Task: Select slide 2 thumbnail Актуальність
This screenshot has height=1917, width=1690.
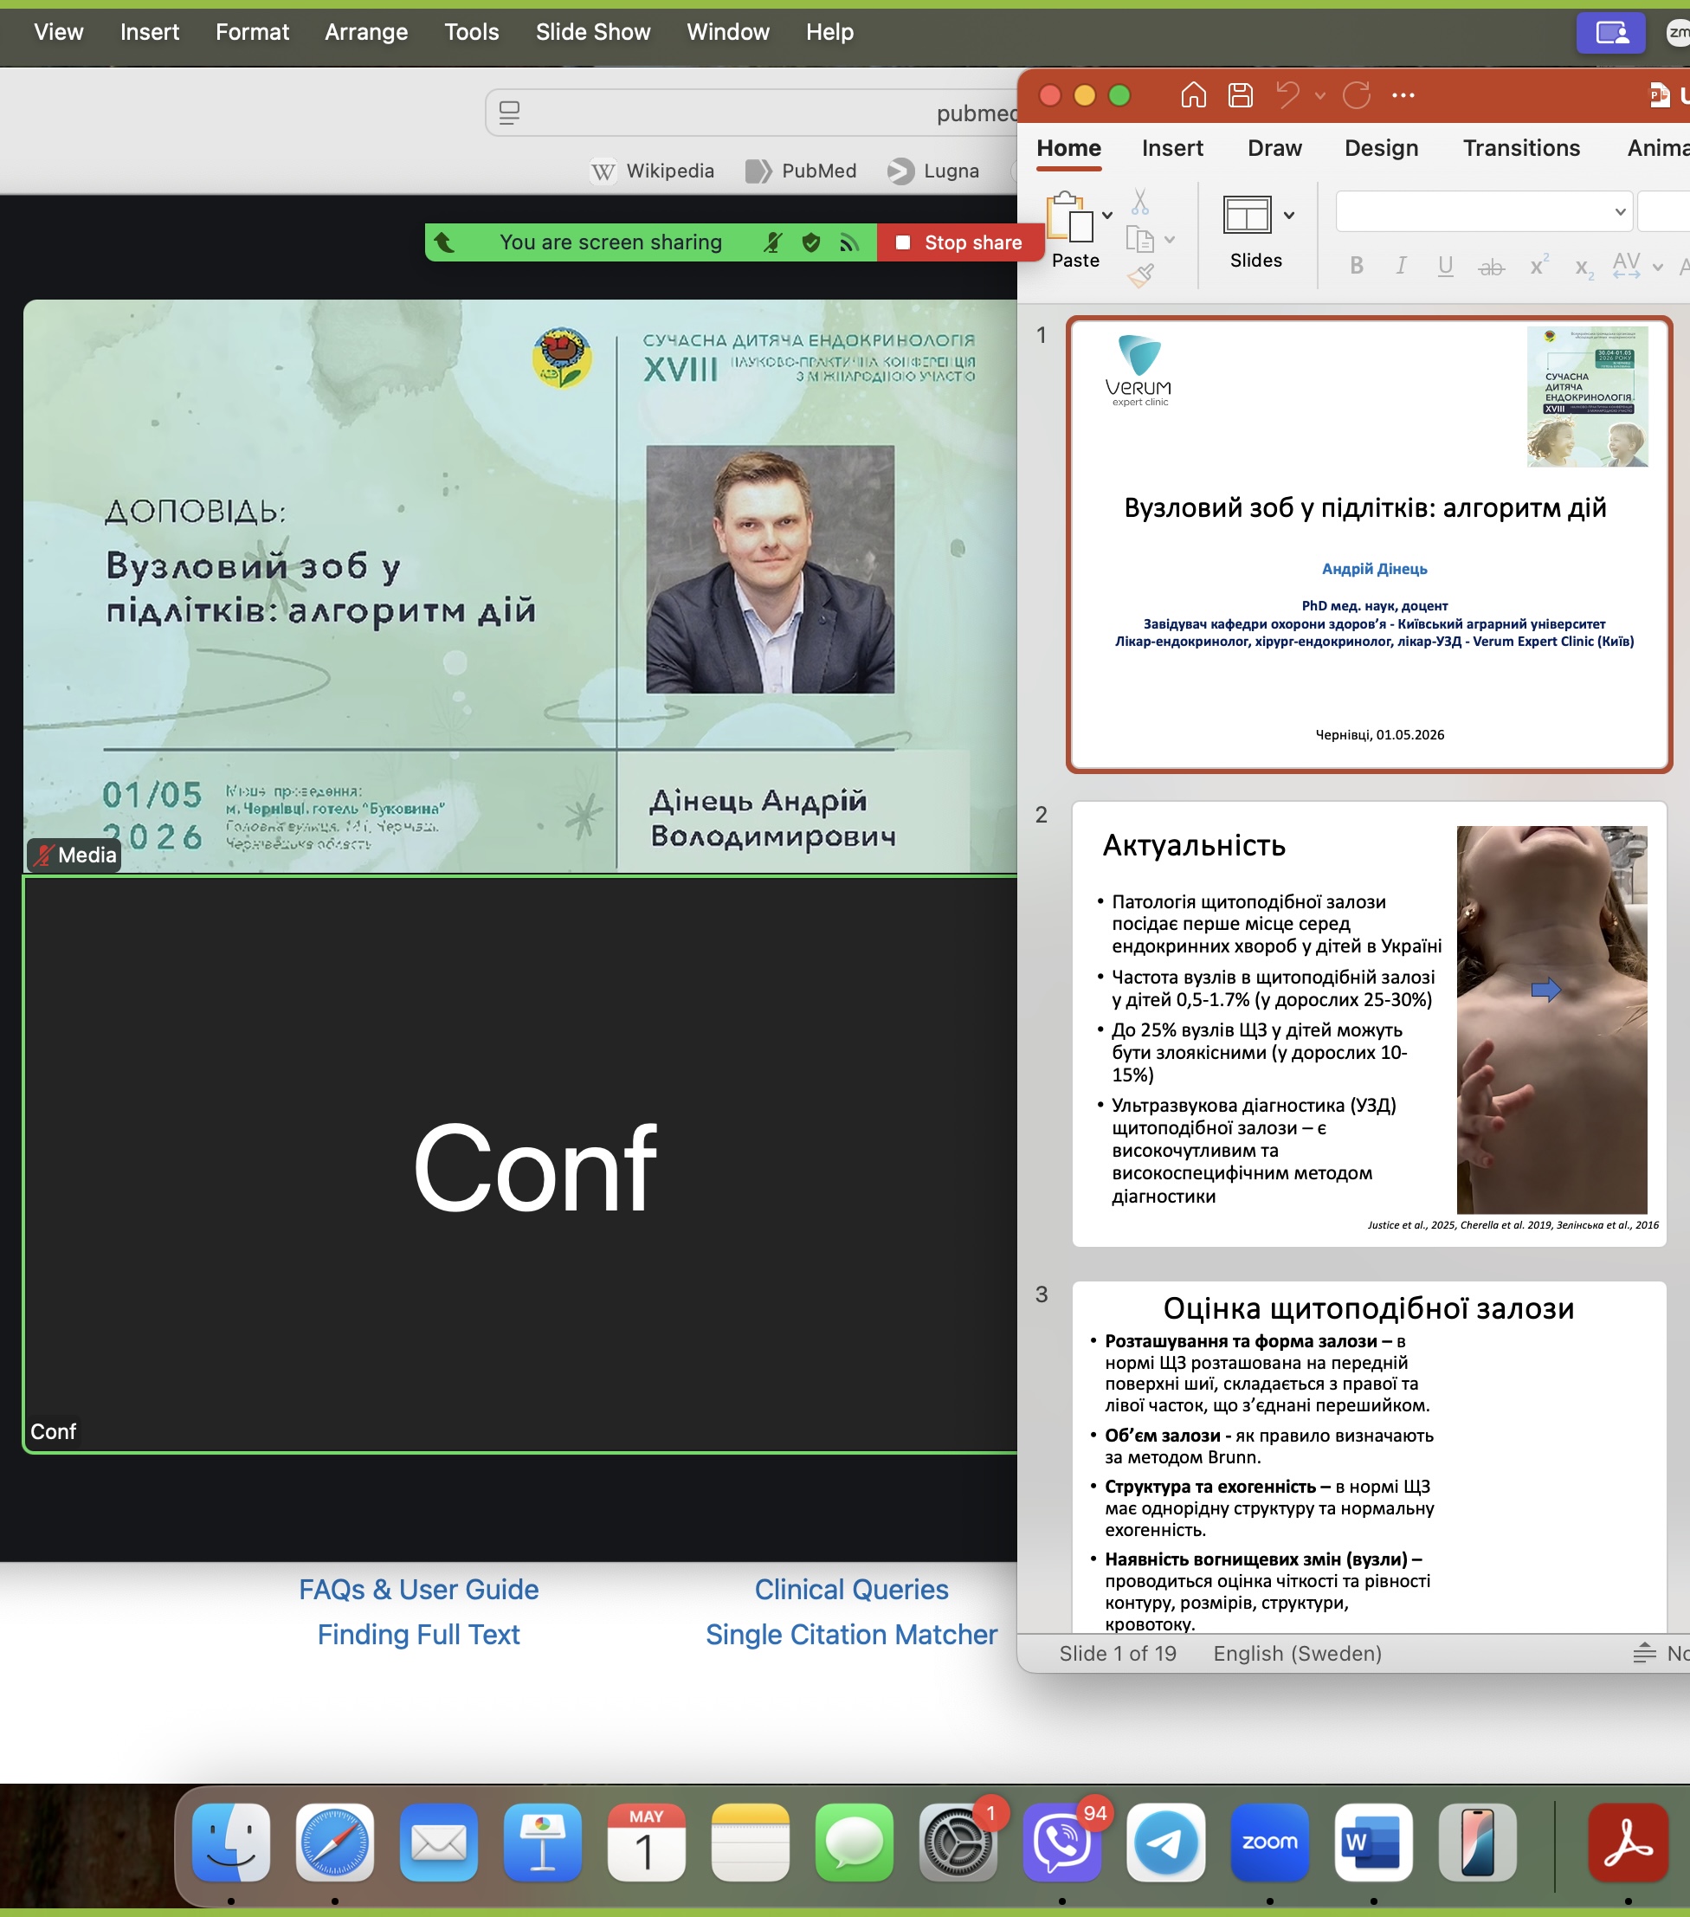Action: 1370,1023
